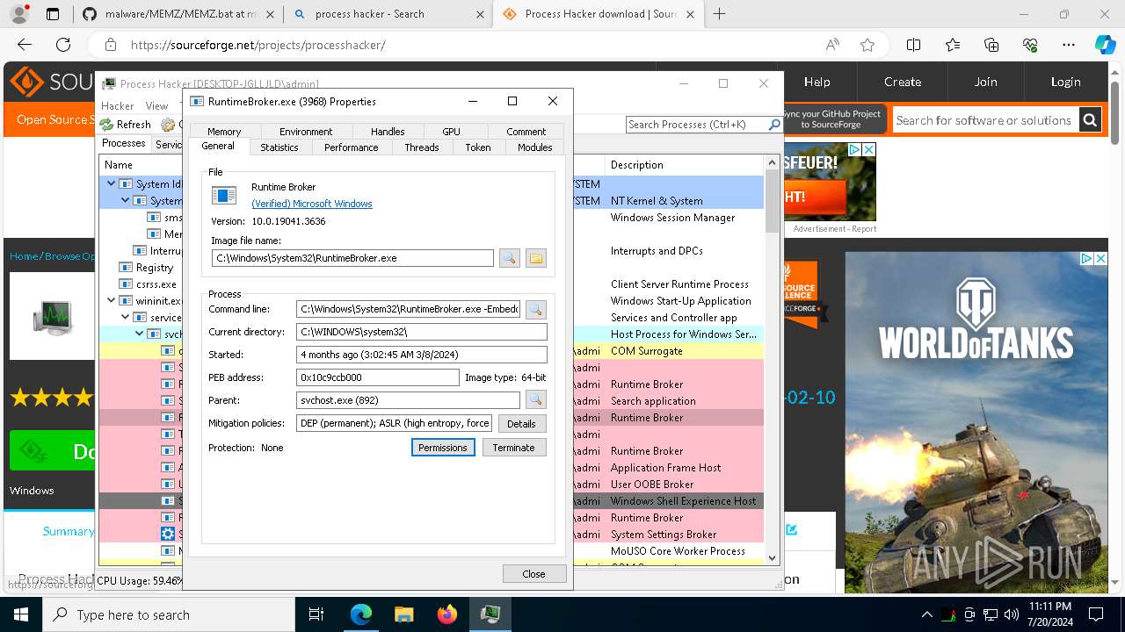Click Permissions button
This screenshot has height=632, width=1125.
tap(443, 448)
